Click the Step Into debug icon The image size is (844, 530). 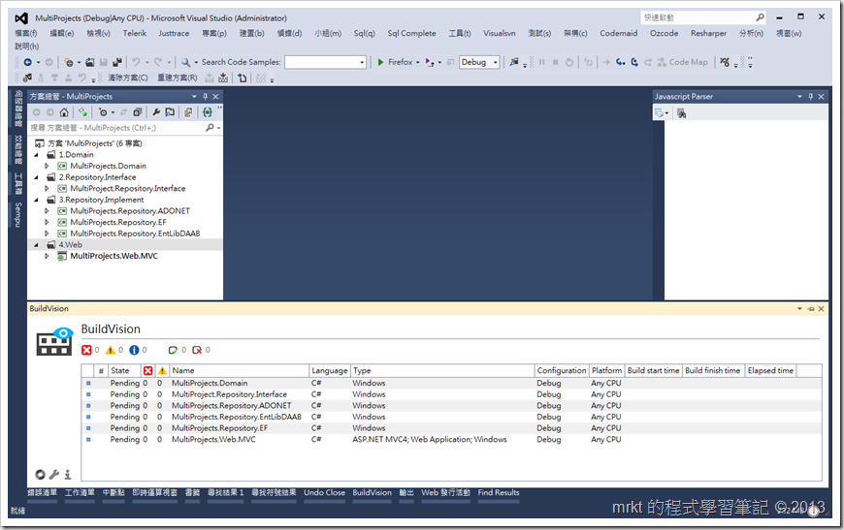click(620, 62)
